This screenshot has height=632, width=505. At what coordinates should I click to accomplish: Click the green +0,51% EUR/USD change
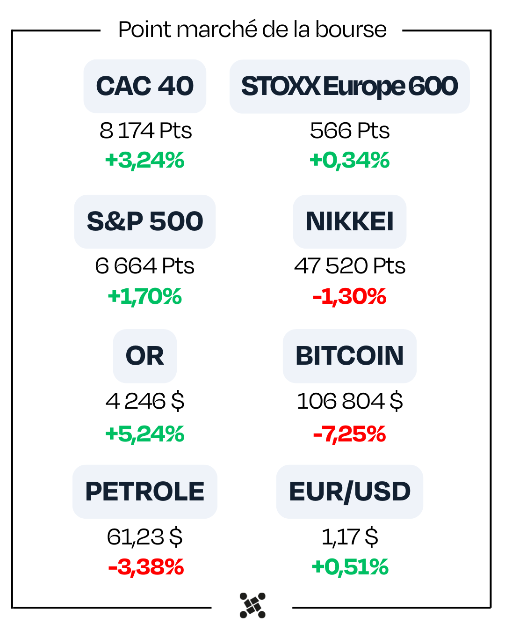349,567
